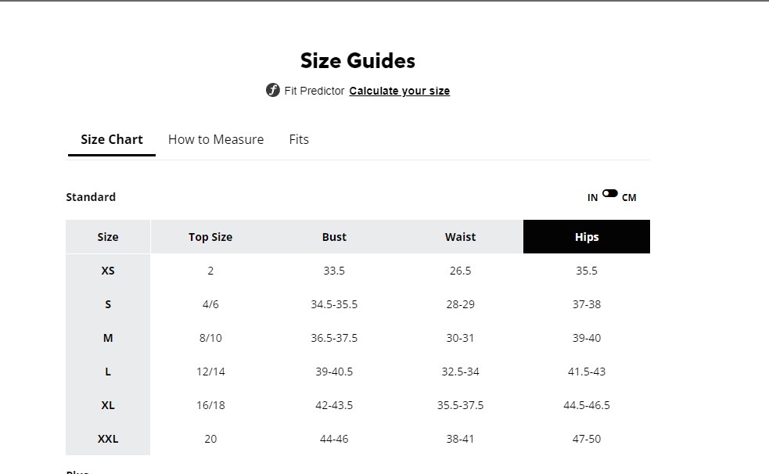Click the Bust column header
The image size is (769, 474).
tap(334, 237)
